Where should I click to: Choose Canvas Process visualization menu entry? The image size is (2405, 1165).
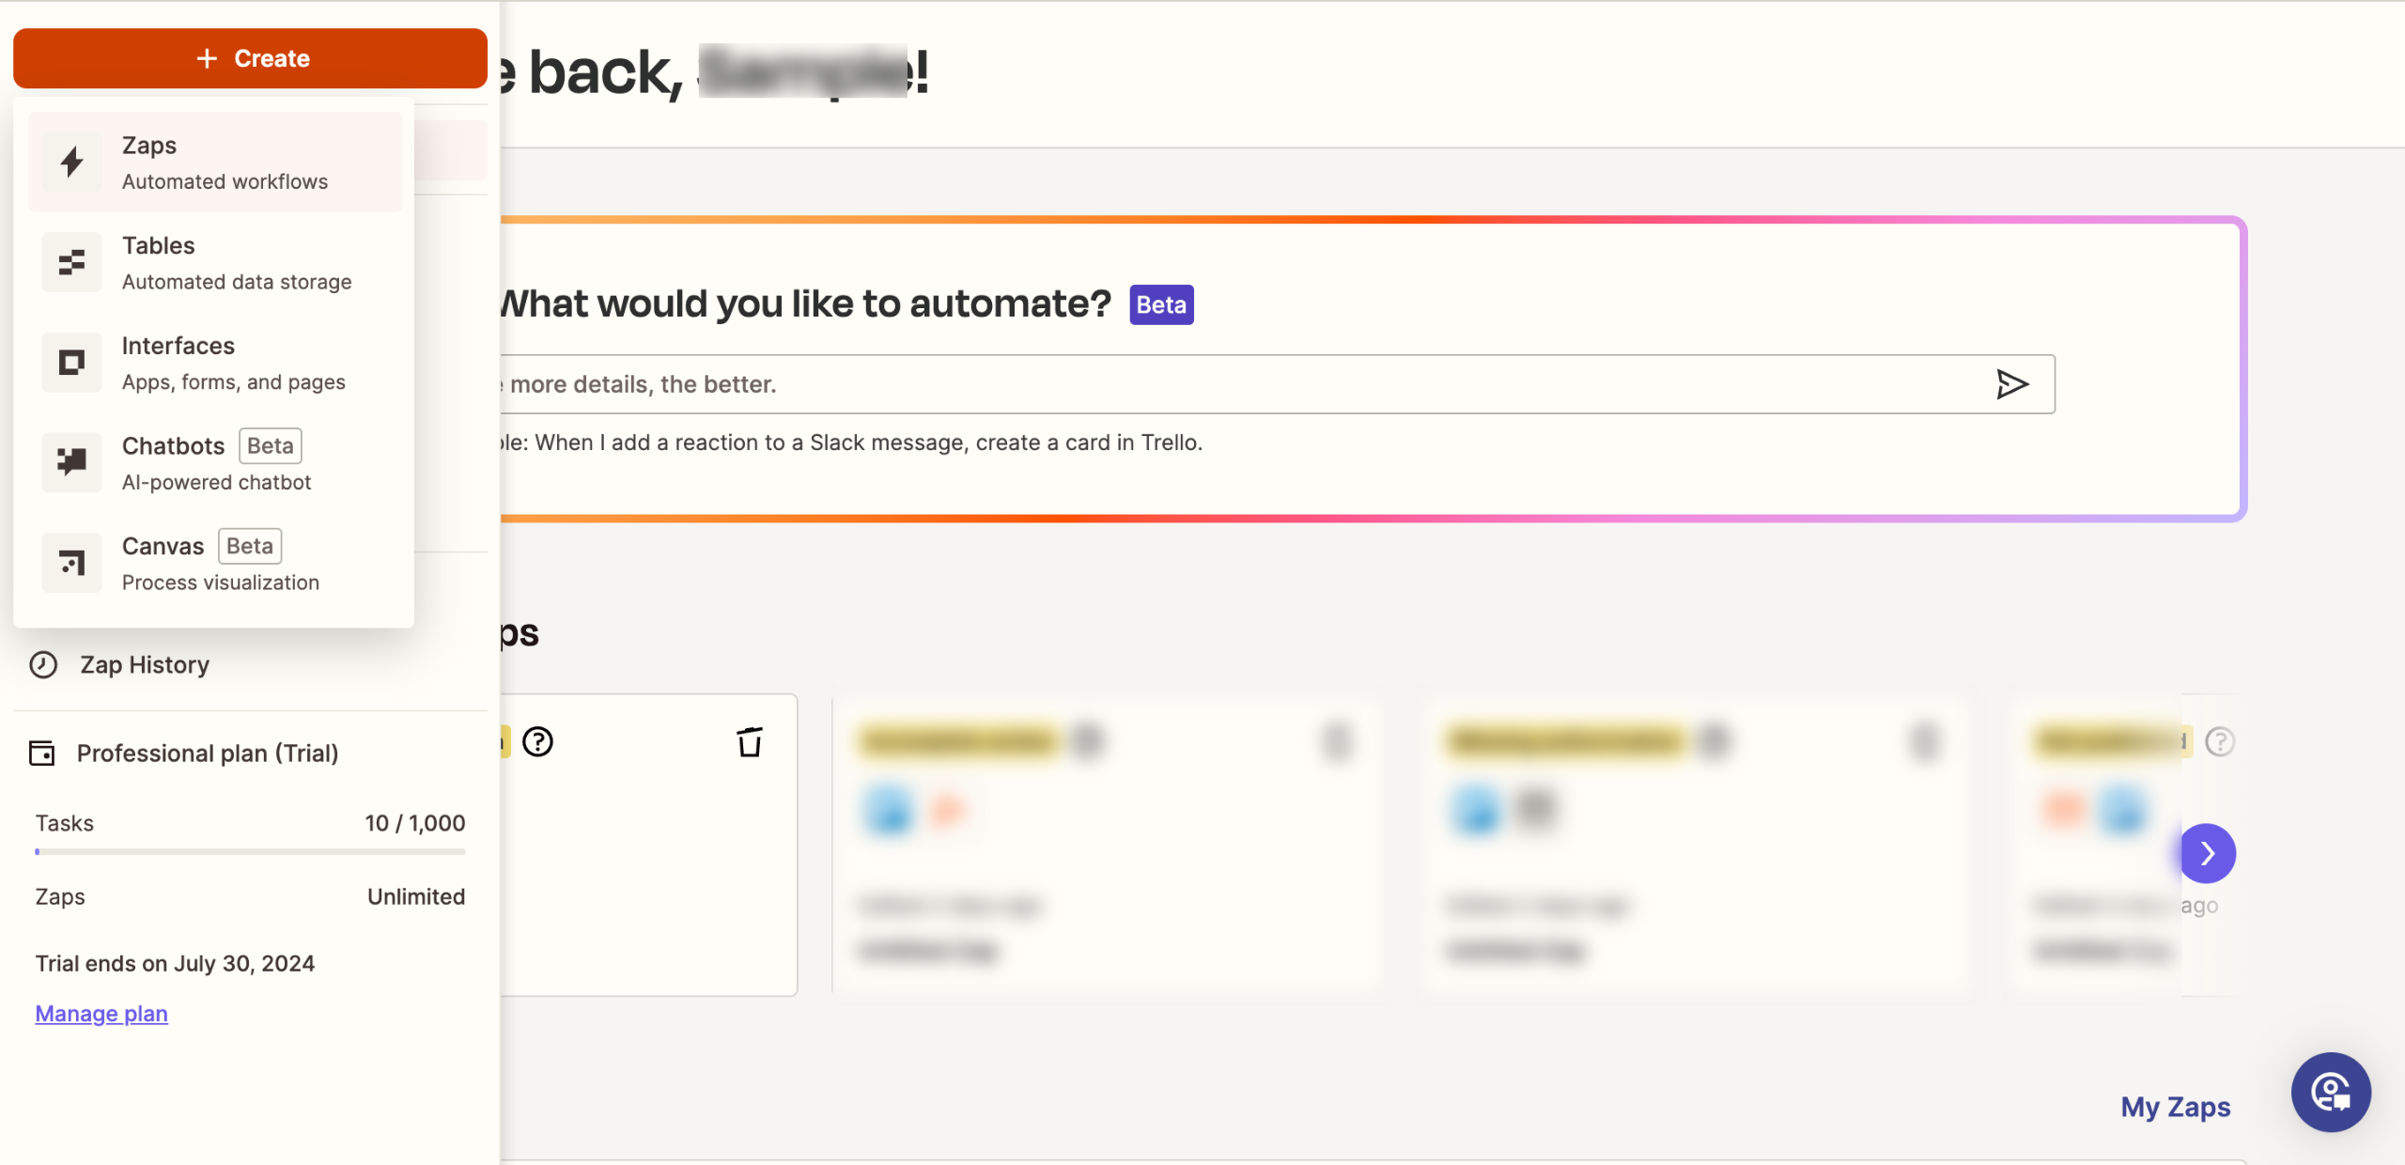pyautogui.click(x=221, y=563)
